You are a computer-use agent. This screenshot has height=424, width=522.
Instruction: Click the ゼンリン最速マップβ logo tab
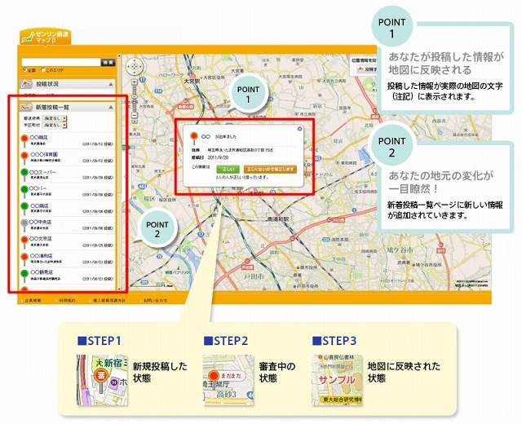tap(46, 38)
